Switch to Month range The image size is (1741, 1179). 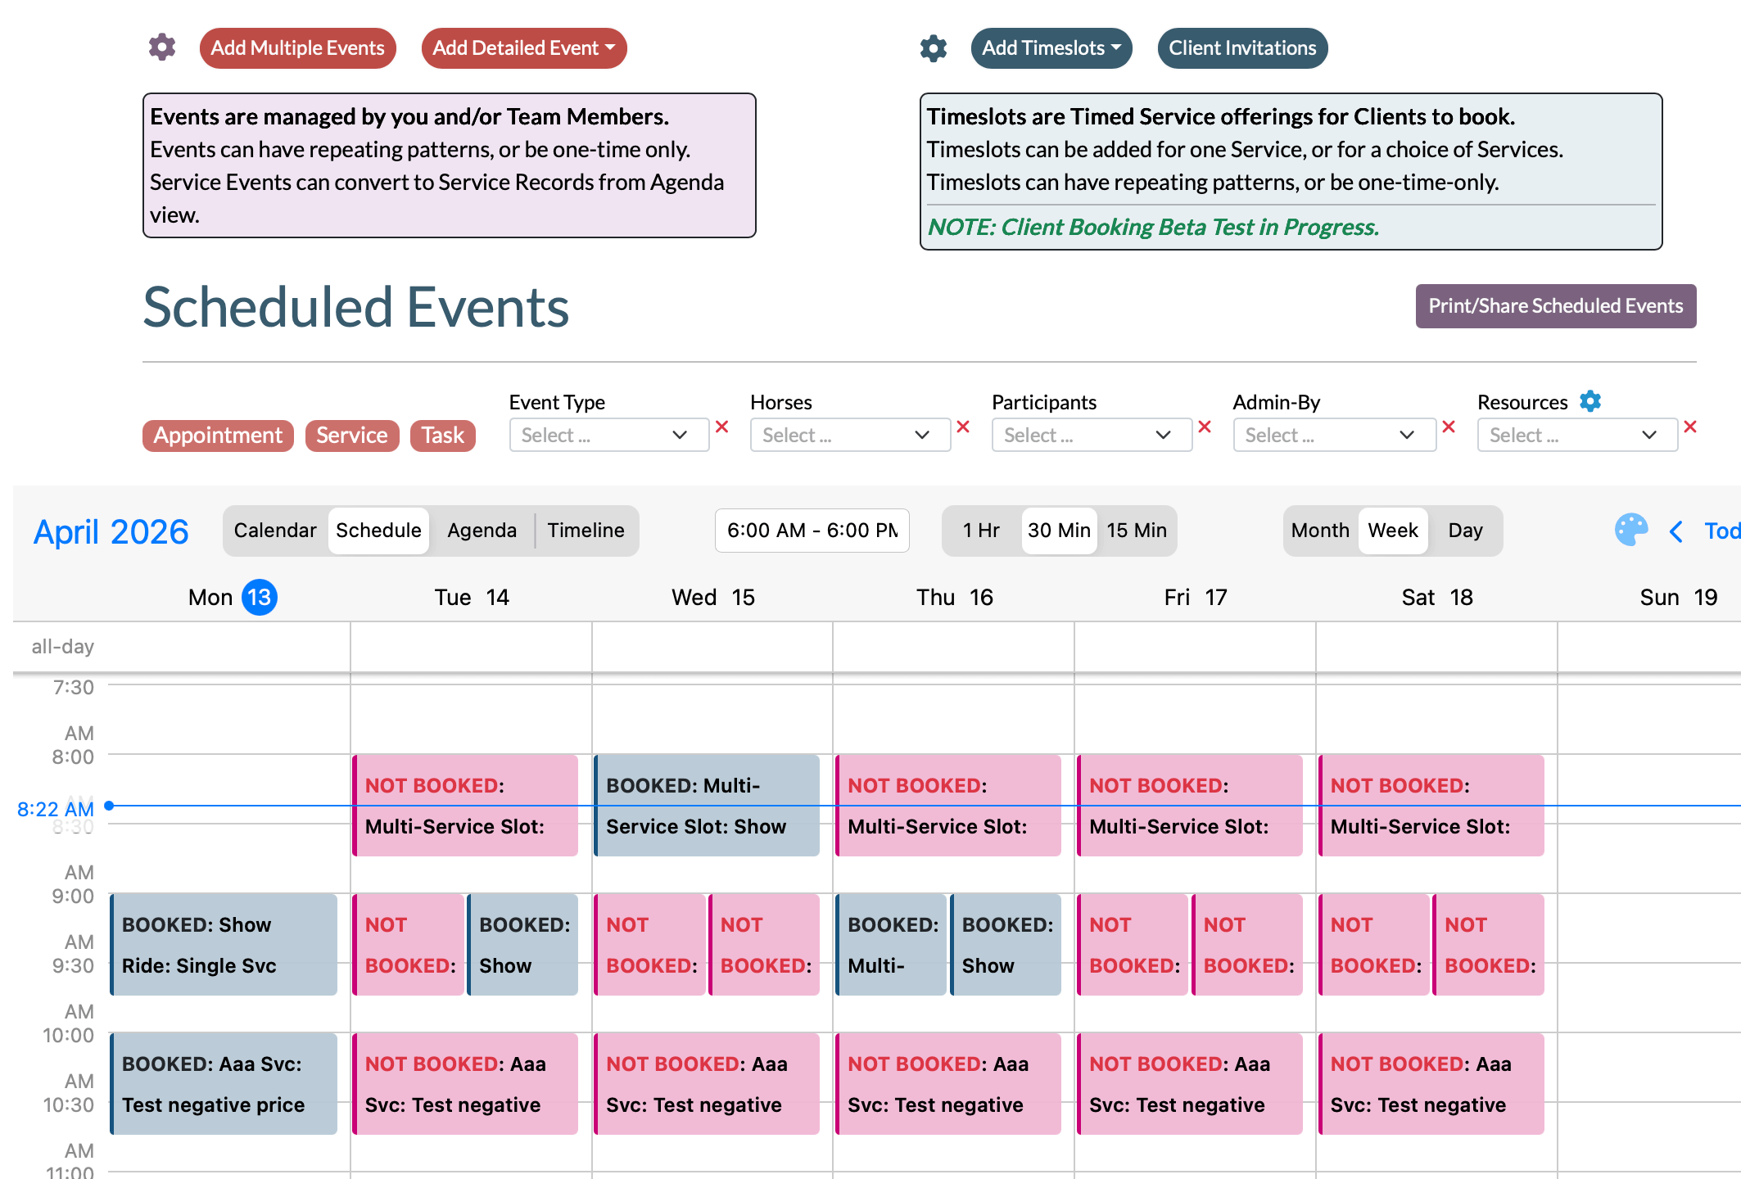coord(1320,531)
